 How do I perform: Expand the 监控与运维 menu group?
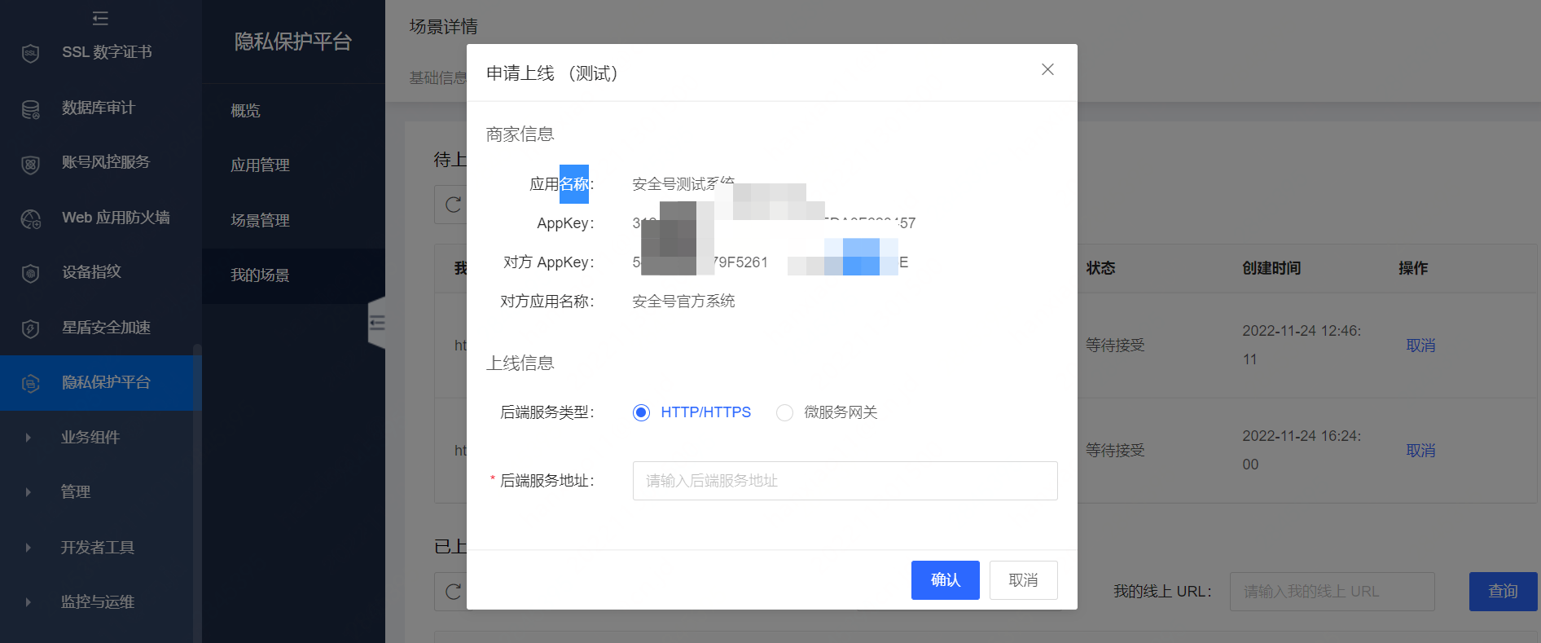pyautogui.click(x=97, y=602)
